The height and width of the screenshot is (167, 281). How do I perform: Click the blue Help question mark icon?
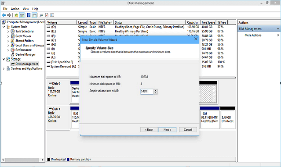pos(29,15)
